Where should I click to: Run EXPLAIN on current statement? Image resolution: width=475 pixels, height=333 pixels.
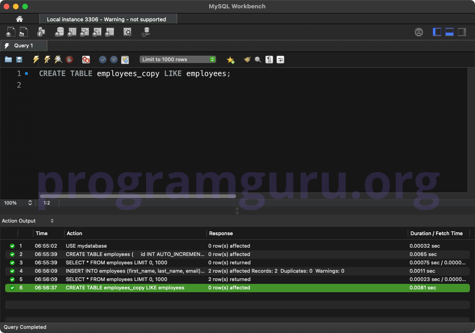58,59
